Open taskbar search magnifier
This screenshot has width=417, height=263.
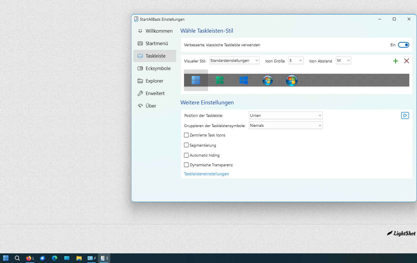tap(17, 258)
